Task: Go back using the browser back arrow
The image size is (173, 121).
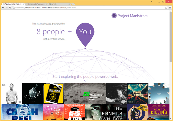Action: tap(3, 8)
